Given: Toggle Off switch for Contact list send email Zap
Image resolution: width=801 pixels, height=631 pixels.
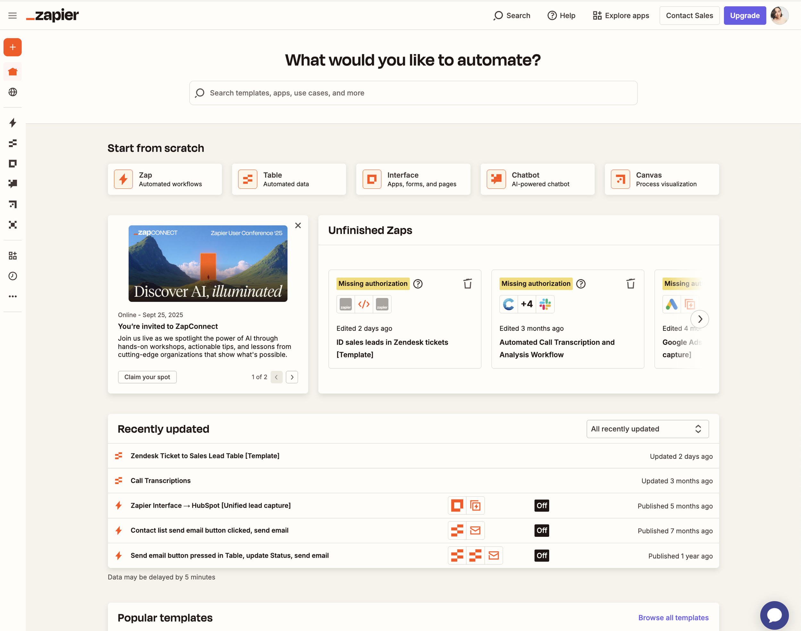Looking at the screenshot, I should pyautogui.click(x=541, y=530).
